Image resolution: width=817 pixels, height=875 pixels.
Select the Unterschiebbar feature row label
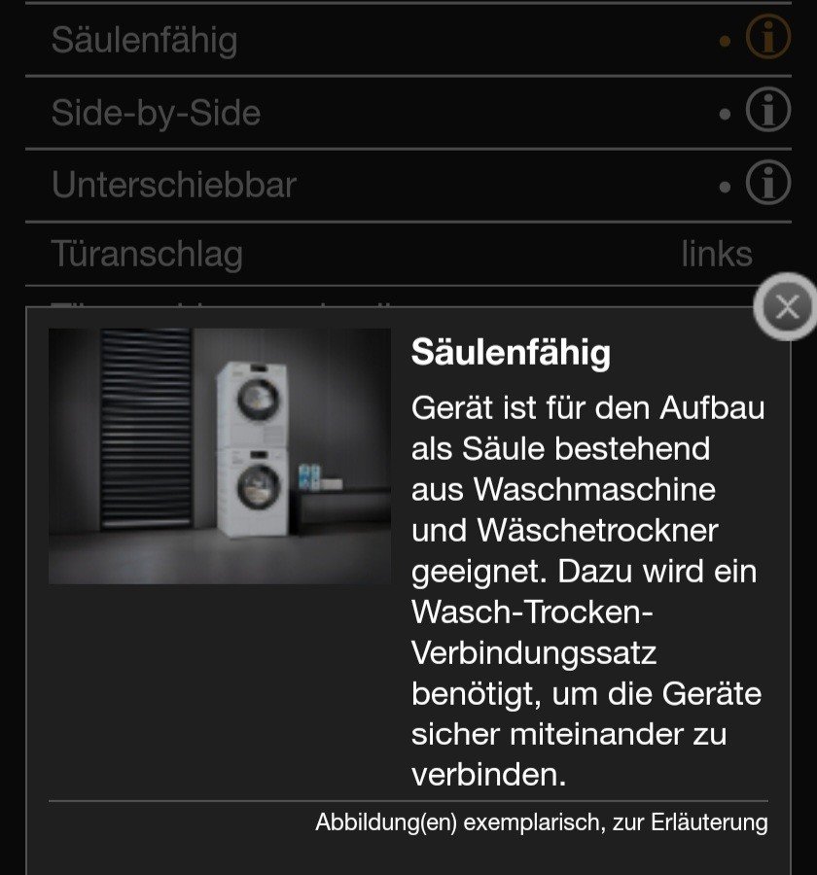pyautogui.click(x=174, y=185)
